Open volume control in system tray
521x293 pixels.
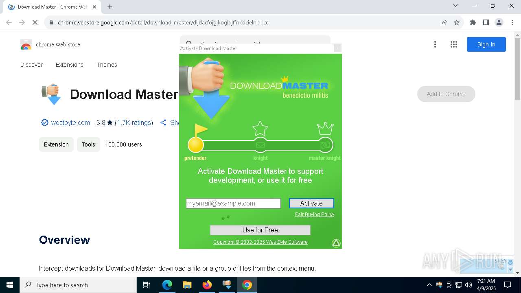(468, 285)
